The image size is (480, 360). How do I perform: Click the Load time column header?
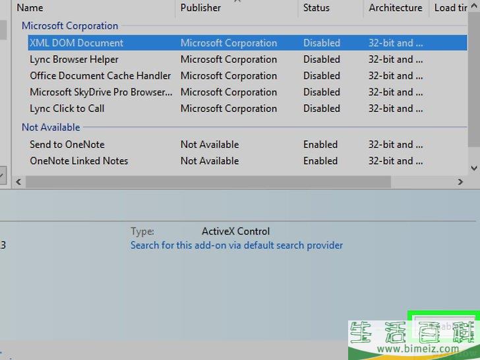coord(448,8)
